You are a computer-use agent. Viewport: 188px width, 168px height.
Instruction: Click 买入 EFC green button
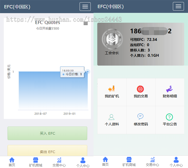point(47,133)
